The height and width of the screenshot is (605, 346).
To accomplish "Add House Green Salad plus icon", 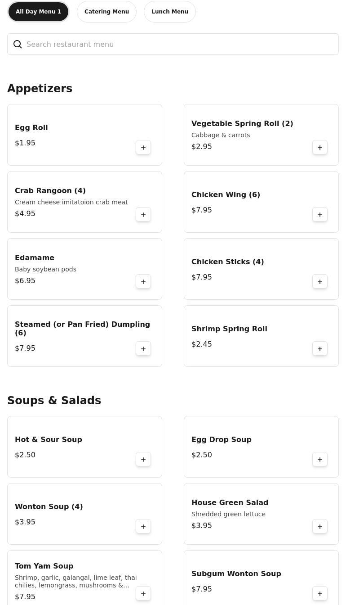I will click(x=320, y=526).
